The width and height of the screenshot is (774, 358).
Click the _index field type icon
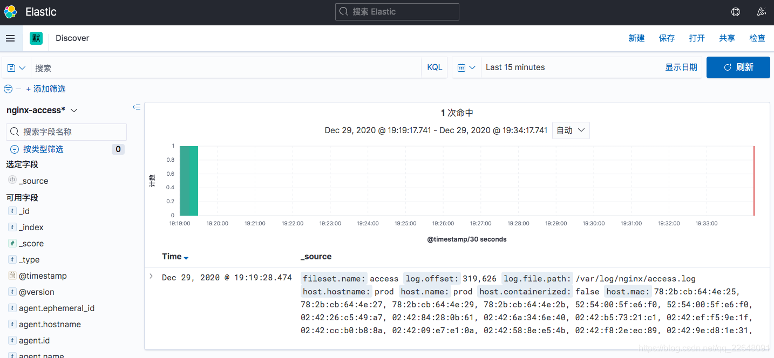coord(12,228)
